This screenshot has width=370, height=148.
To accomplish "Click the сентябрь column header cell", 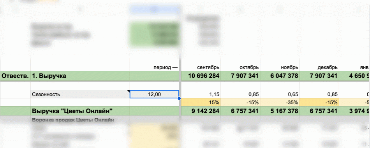I will coord(201,67).
